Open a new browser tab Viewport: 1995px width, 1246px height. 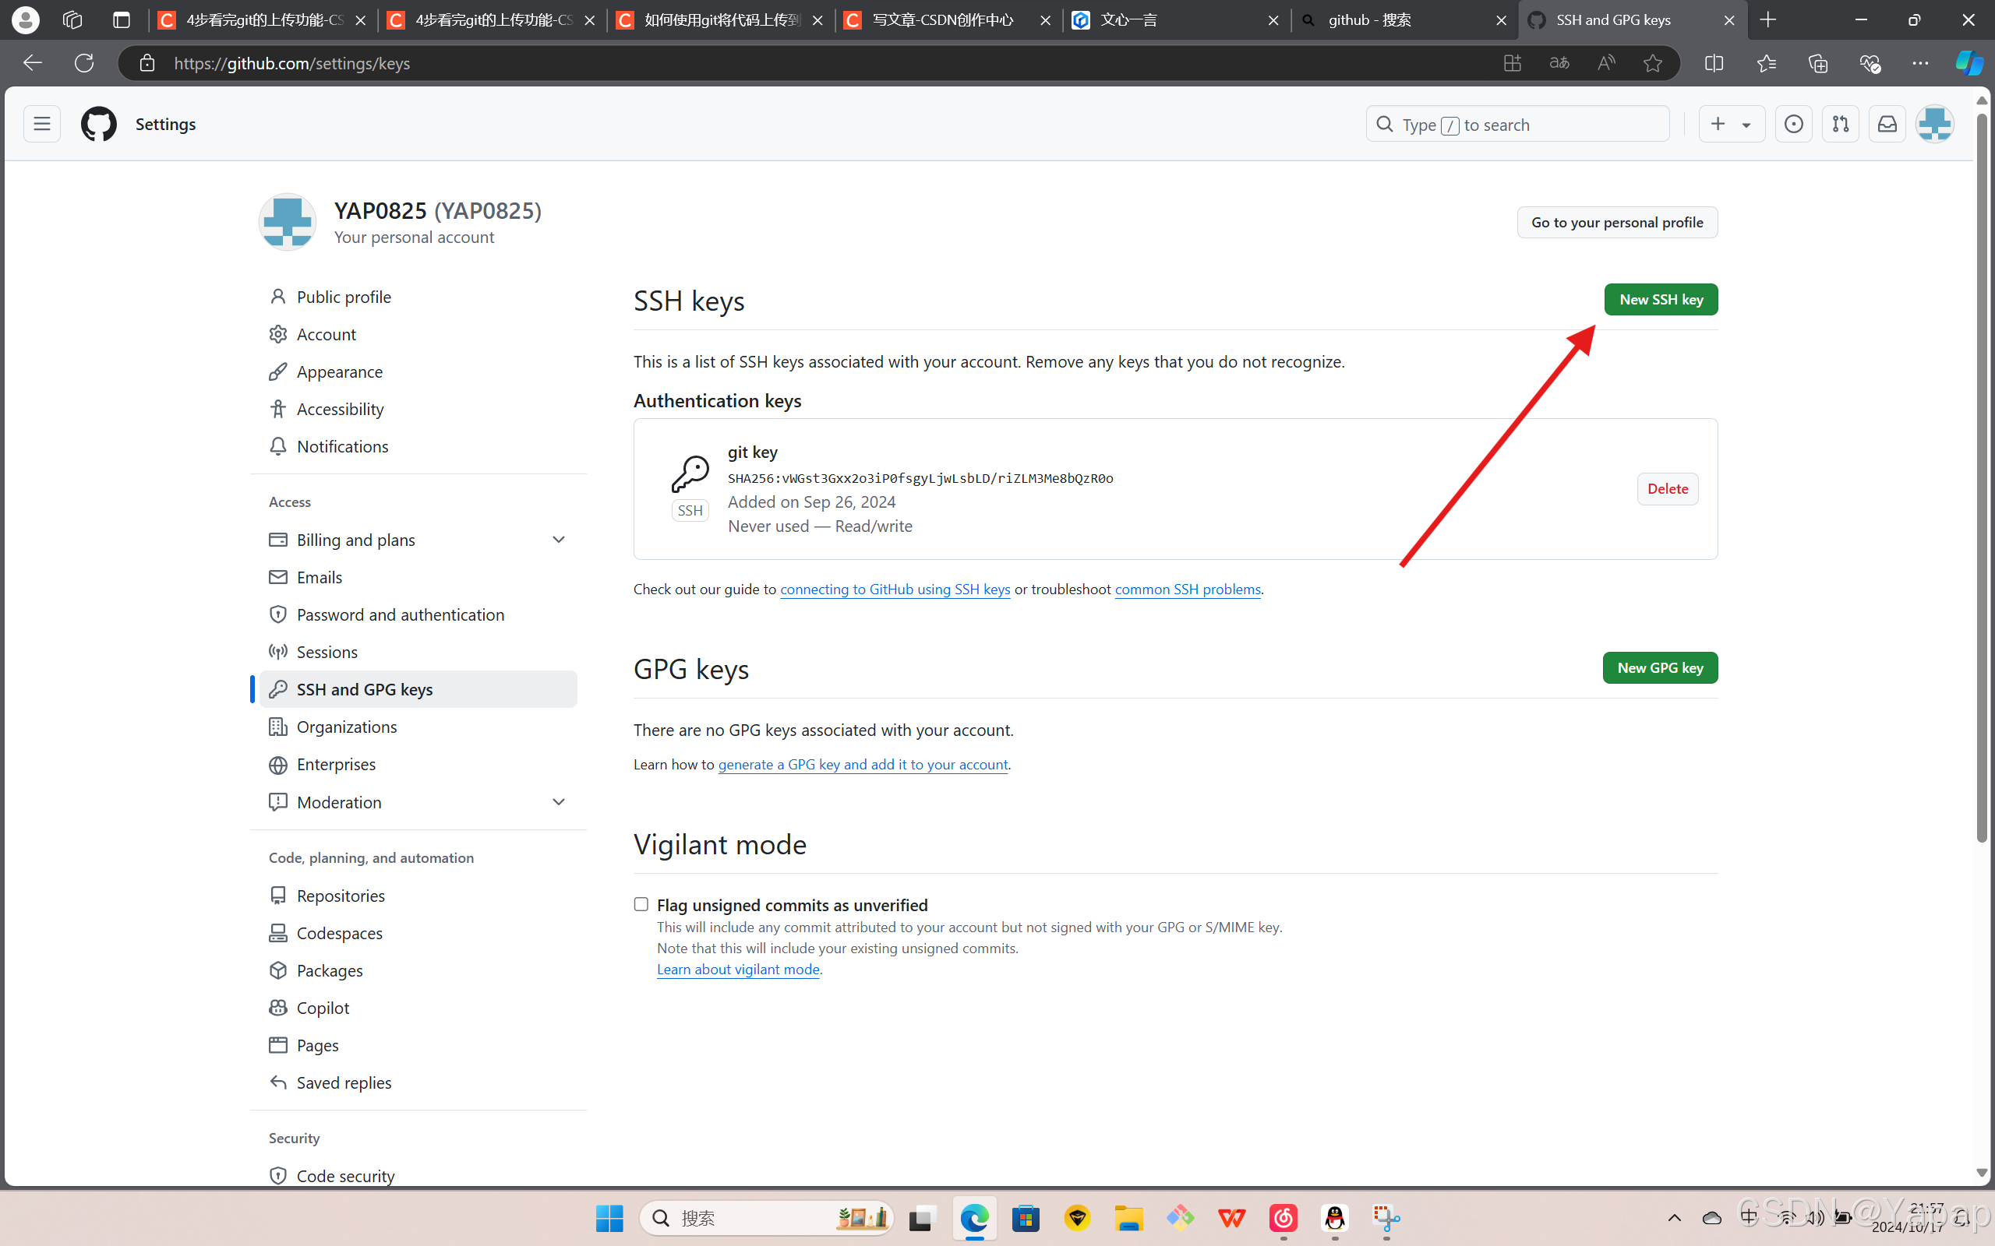1767,19
